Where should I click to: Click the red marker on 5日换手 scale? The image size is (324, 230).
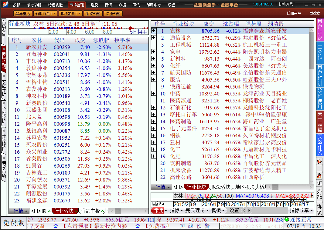(130, 28)
